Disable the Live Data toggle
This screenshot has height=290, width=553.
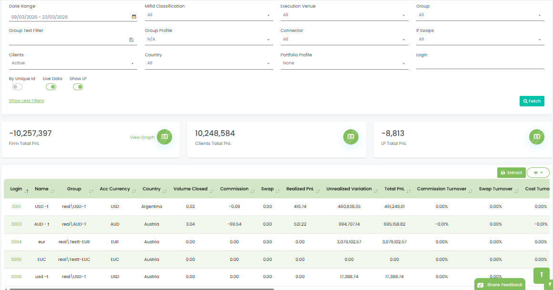pos(51,86)
